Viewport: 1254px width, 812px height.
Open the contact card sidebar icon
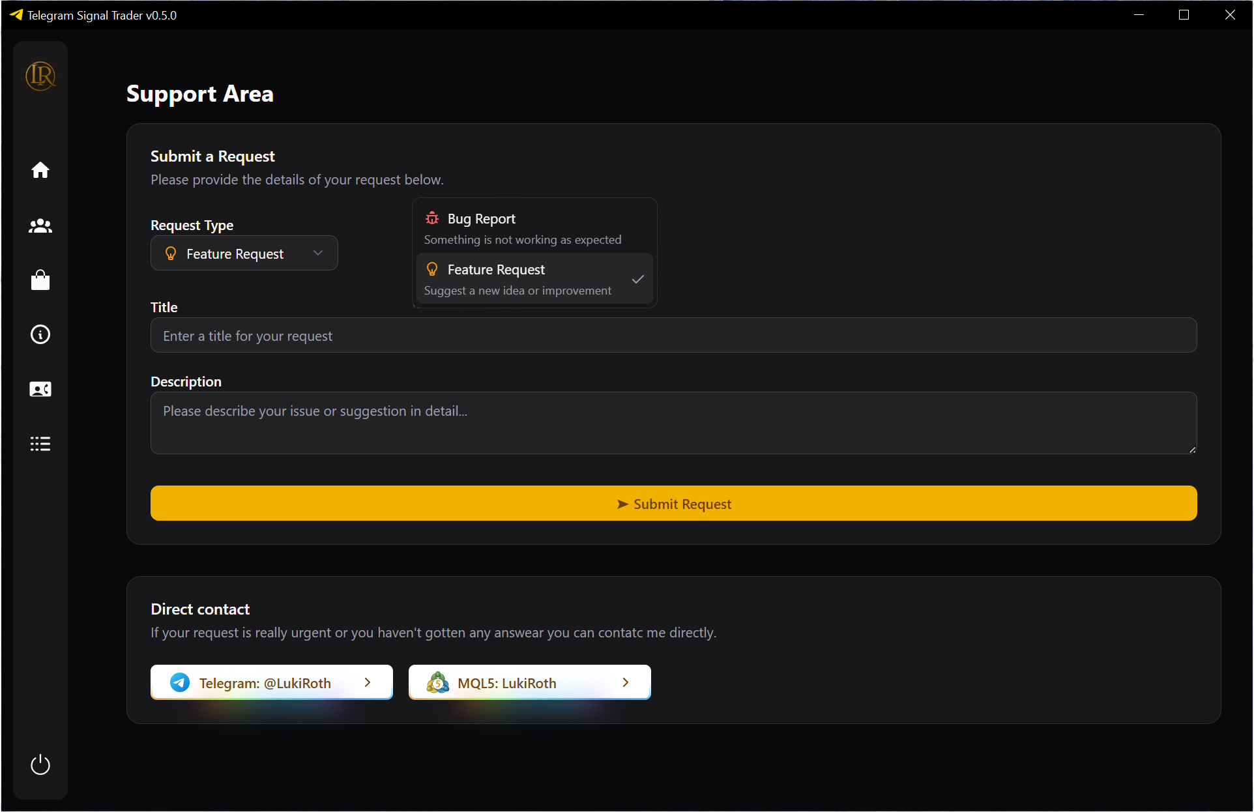pos(40,389)
